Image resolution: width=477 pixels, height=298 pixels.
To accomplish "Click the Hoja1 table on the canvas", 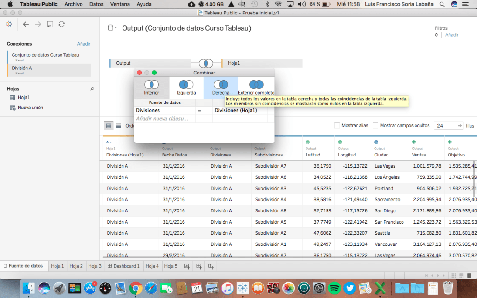I will coord(262,63).
